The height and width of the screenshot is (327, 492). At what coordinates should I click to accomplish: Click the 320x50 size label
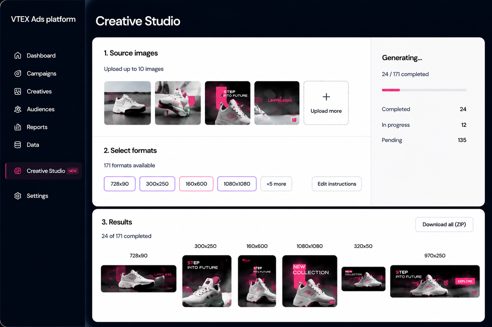(363, 246)
